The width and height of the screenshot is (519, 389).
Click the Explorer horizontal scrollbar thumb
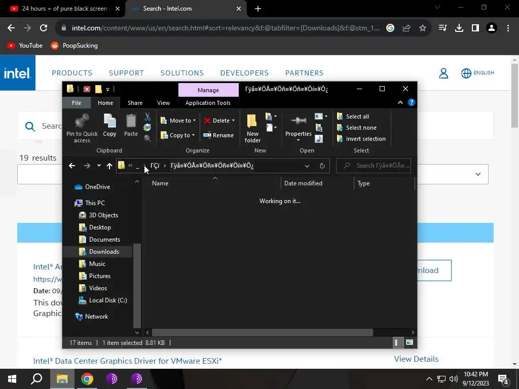click(262, 332)
